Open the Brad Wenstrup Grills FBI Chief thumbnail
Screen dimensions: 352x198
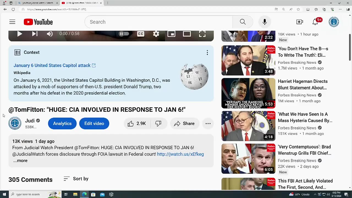248,159
